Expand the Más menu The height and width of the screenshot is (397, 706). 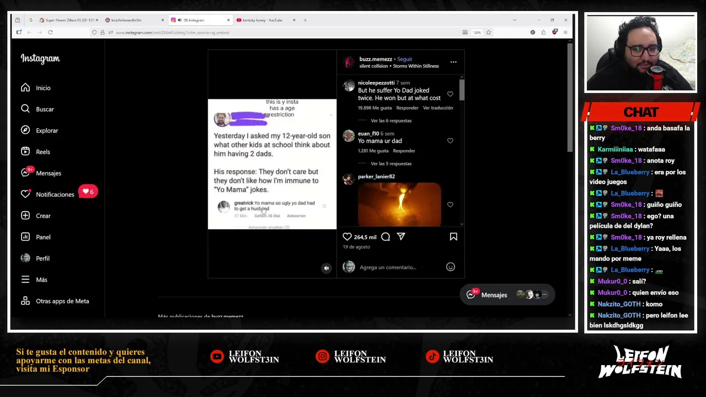[34, 280]
